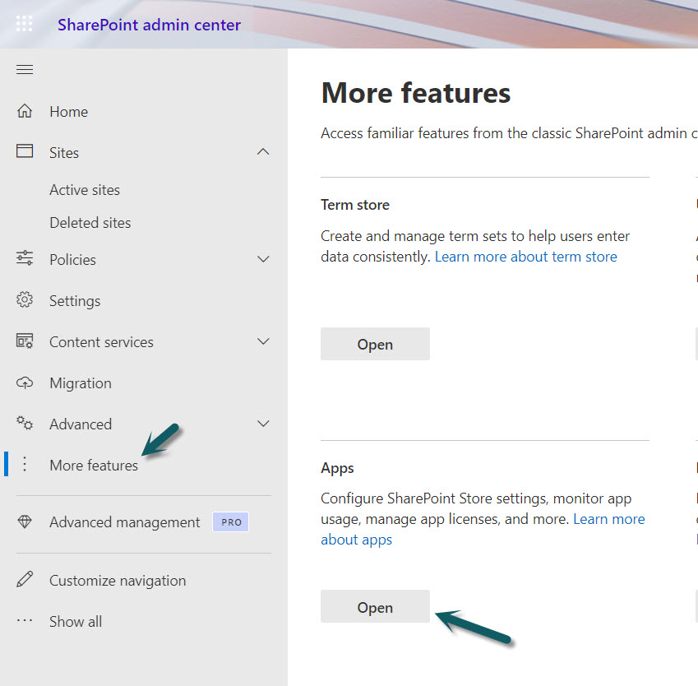Expand the Advanced section chevron
The image size is (698, 686).
263,424
